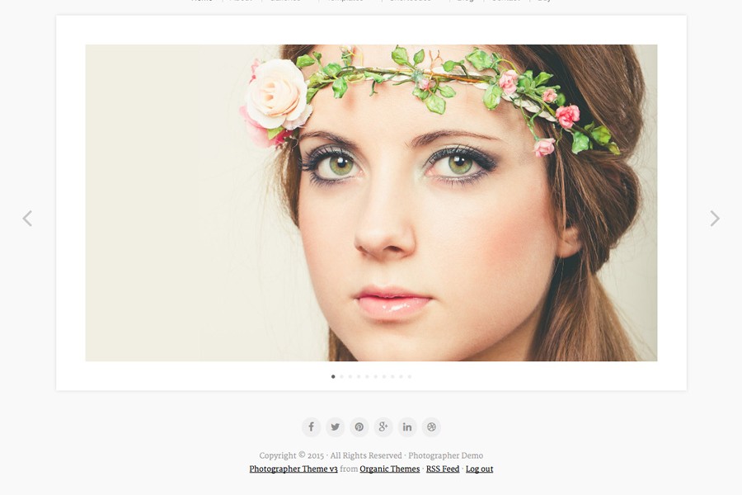Select the second slider pagination dot
This screenshot has width=742, height=495.
tap(341, 376)
